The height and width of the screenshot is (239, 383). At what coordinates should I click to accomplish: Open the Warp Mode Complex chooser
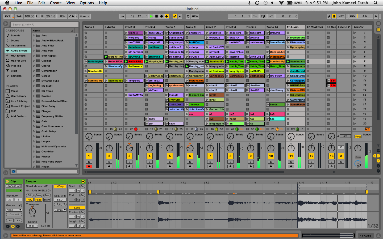(60, 210)
